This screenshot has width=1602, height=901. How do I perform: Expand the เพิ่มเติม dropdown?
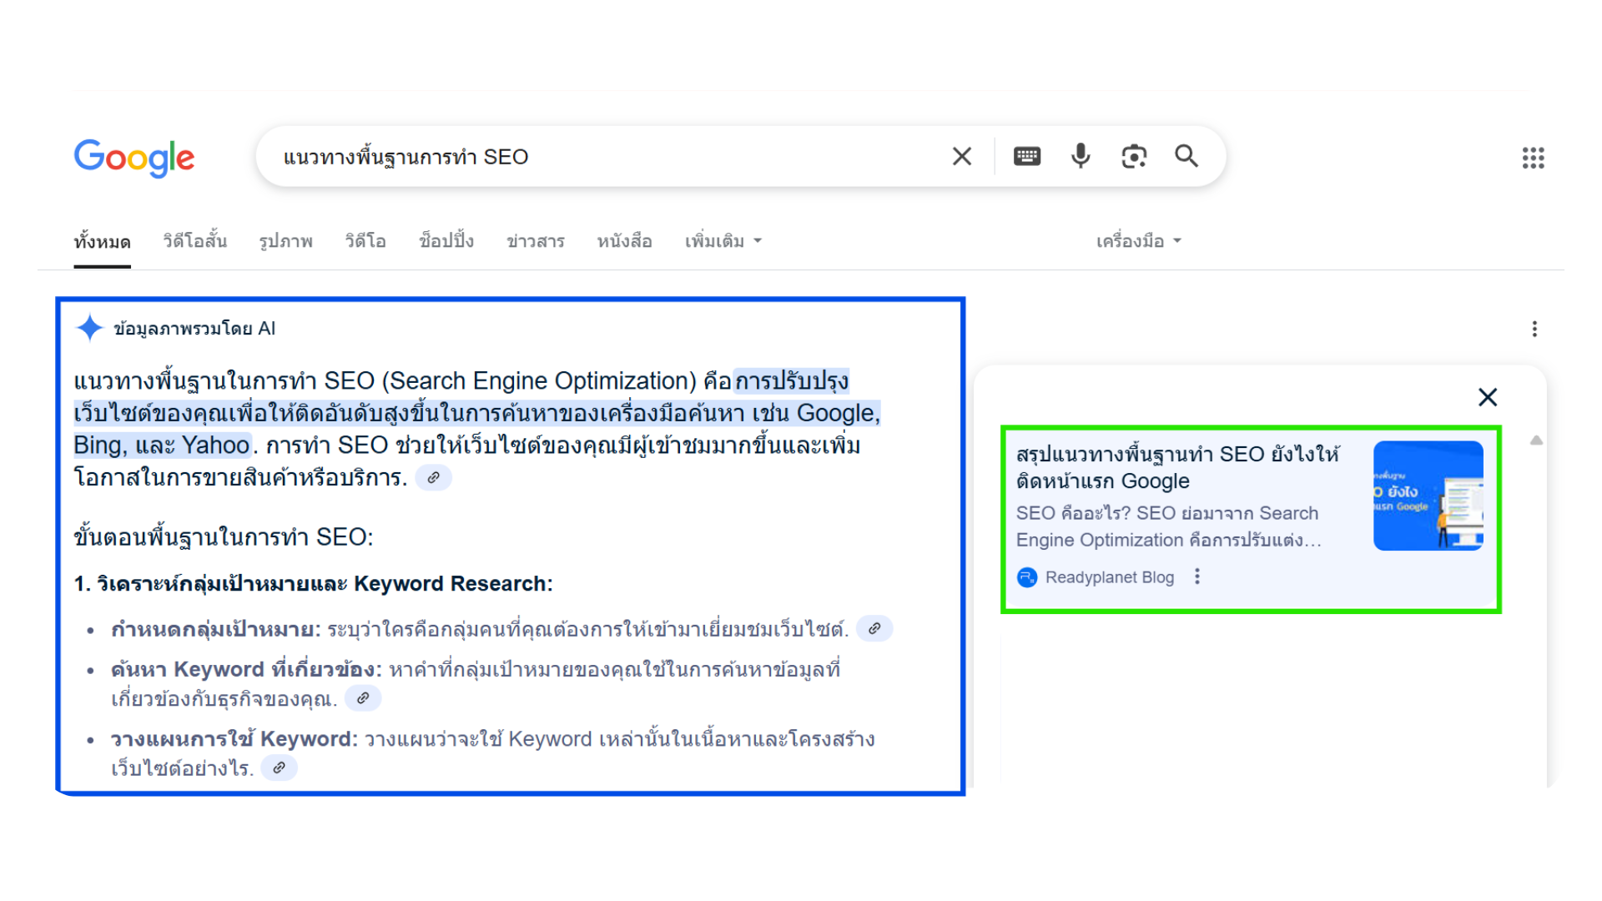click(723, 241)
